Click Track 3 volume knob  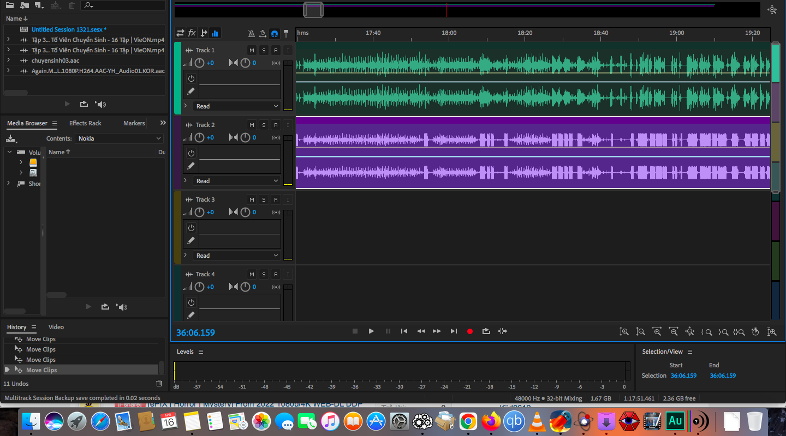click(200, 212)
